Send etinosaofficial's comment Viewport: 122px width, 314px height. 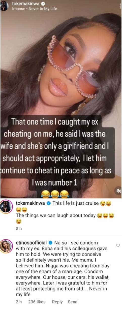tap(73, 302)
